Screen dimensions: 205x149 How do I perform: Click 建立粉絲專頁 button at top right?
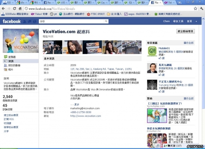click(x=185, y=31)
